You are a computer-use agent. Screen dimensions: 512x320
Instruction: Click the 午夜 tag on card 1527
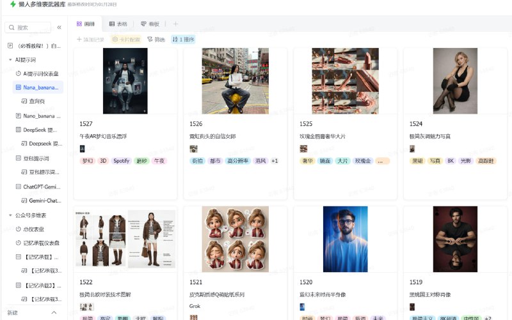[159, 161]
